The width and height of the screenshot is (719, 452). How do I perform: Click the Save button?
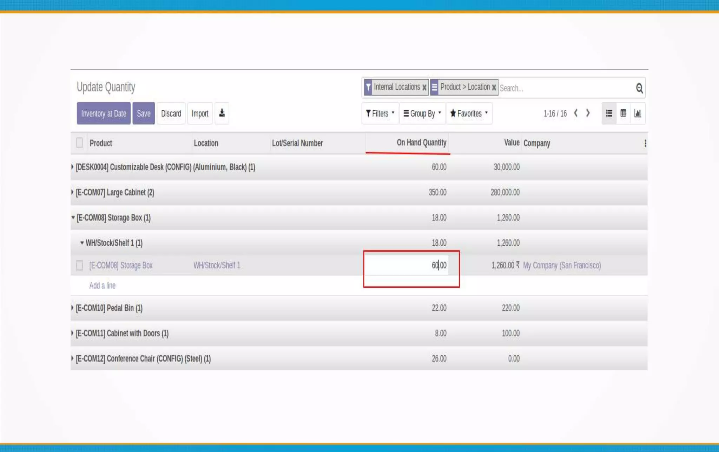click(x=143, y=113)
